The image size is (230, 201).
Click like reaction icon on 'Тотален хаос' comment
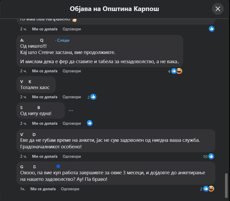[93, 97]
